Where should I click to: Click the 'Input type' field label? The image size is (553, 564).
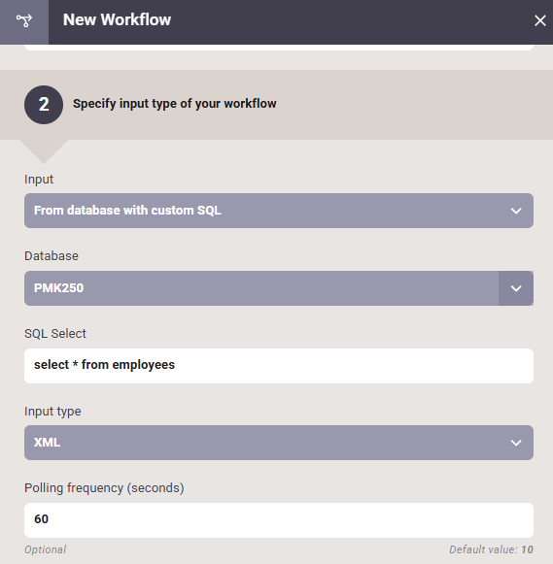click(52, 412)
